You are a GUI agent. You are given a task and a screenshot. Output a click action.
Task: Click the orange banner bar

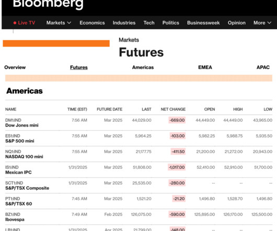click(56, 43)
